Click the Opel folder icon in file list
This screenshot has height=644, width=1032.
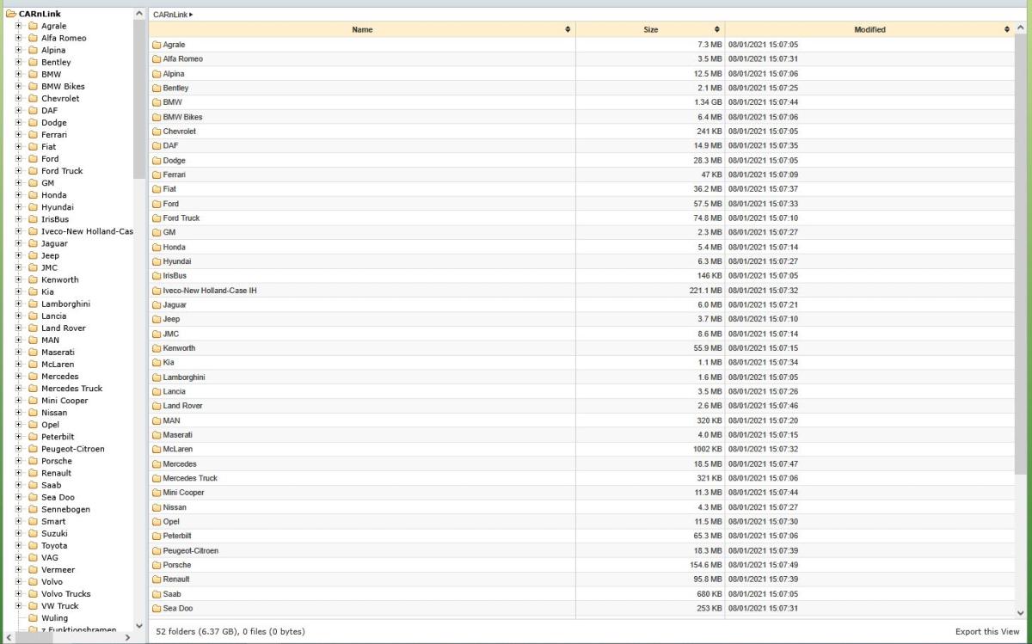[x=157, y=522]
